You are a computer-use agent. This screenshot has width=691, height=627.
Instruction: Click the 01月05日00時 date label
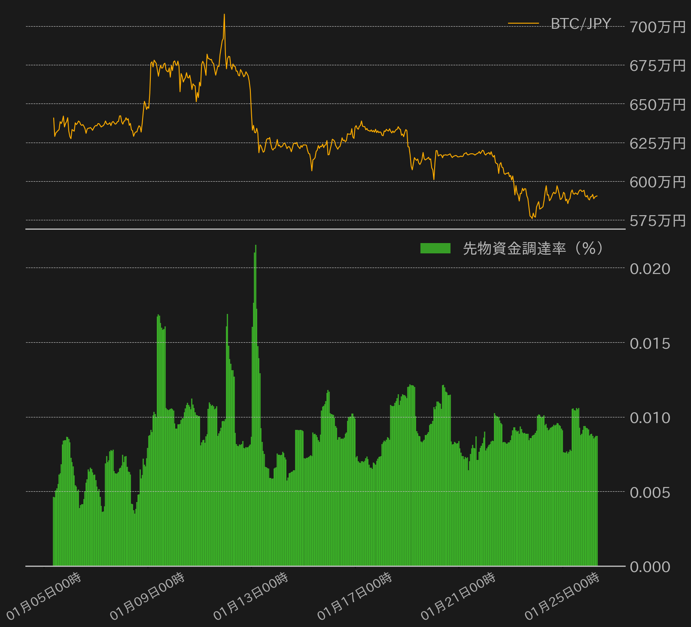click(x=44, y=596)
